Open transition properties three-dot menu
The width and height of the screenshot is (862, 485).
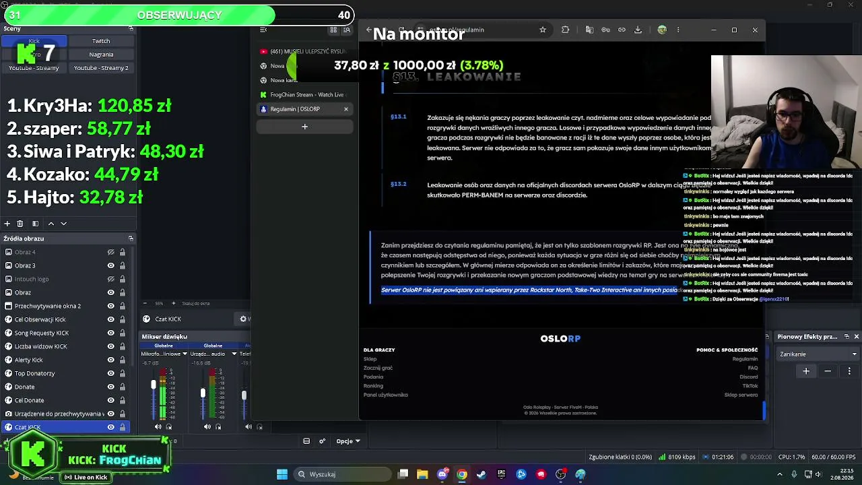849,371
